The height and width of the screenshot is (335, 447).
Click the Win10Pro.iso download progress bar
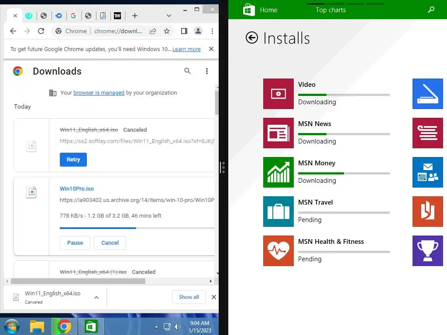point(137,228)
